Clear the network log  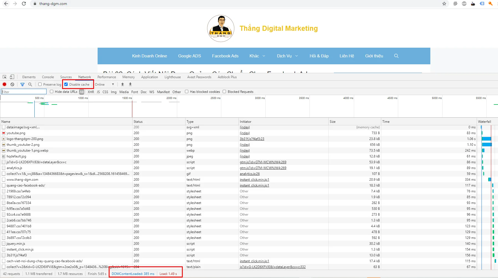coord(12,84)
